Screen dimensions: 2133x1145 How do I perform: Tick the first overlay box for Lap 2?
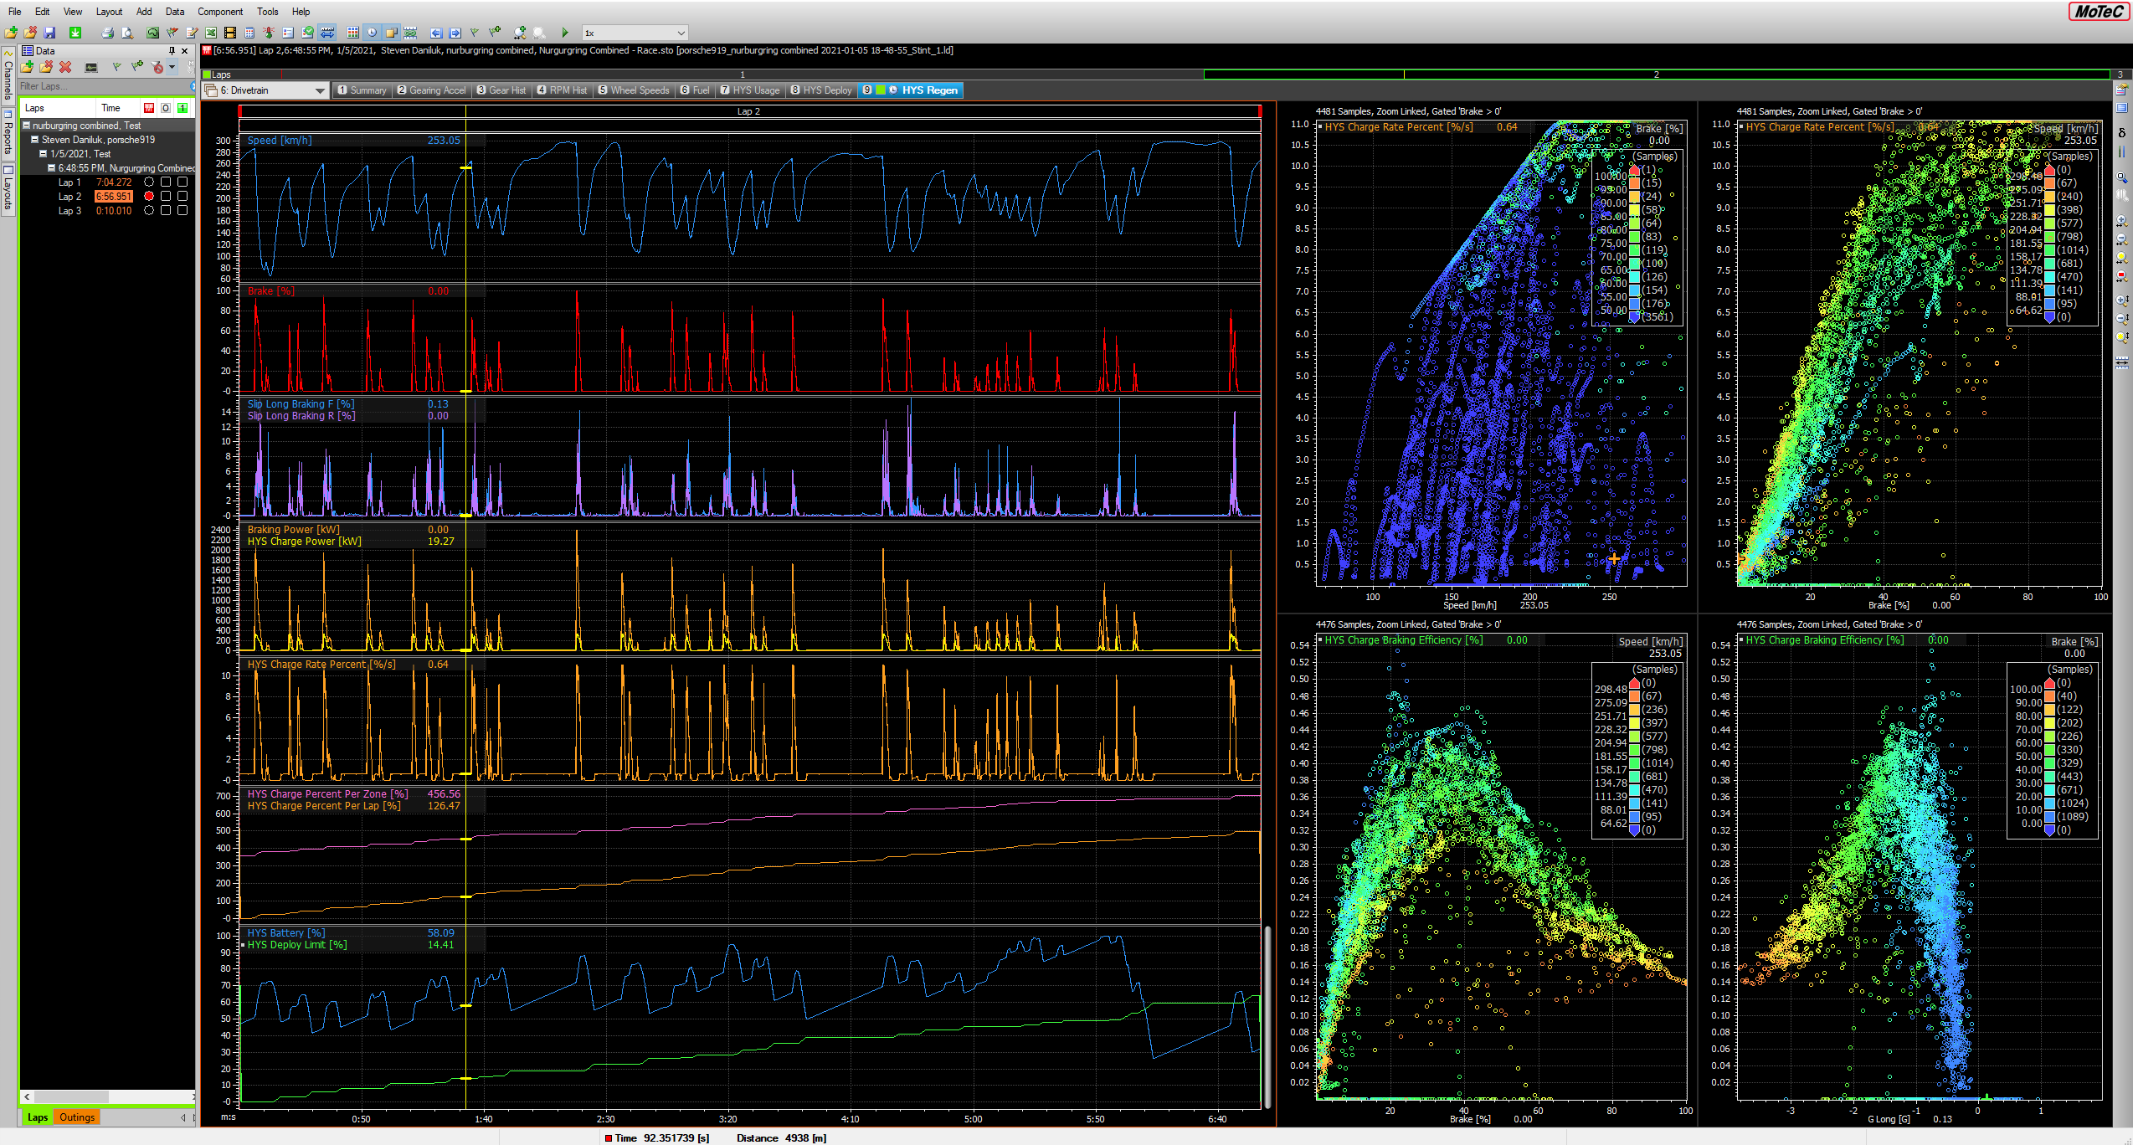pyautogui.click(x=166, y=196)
